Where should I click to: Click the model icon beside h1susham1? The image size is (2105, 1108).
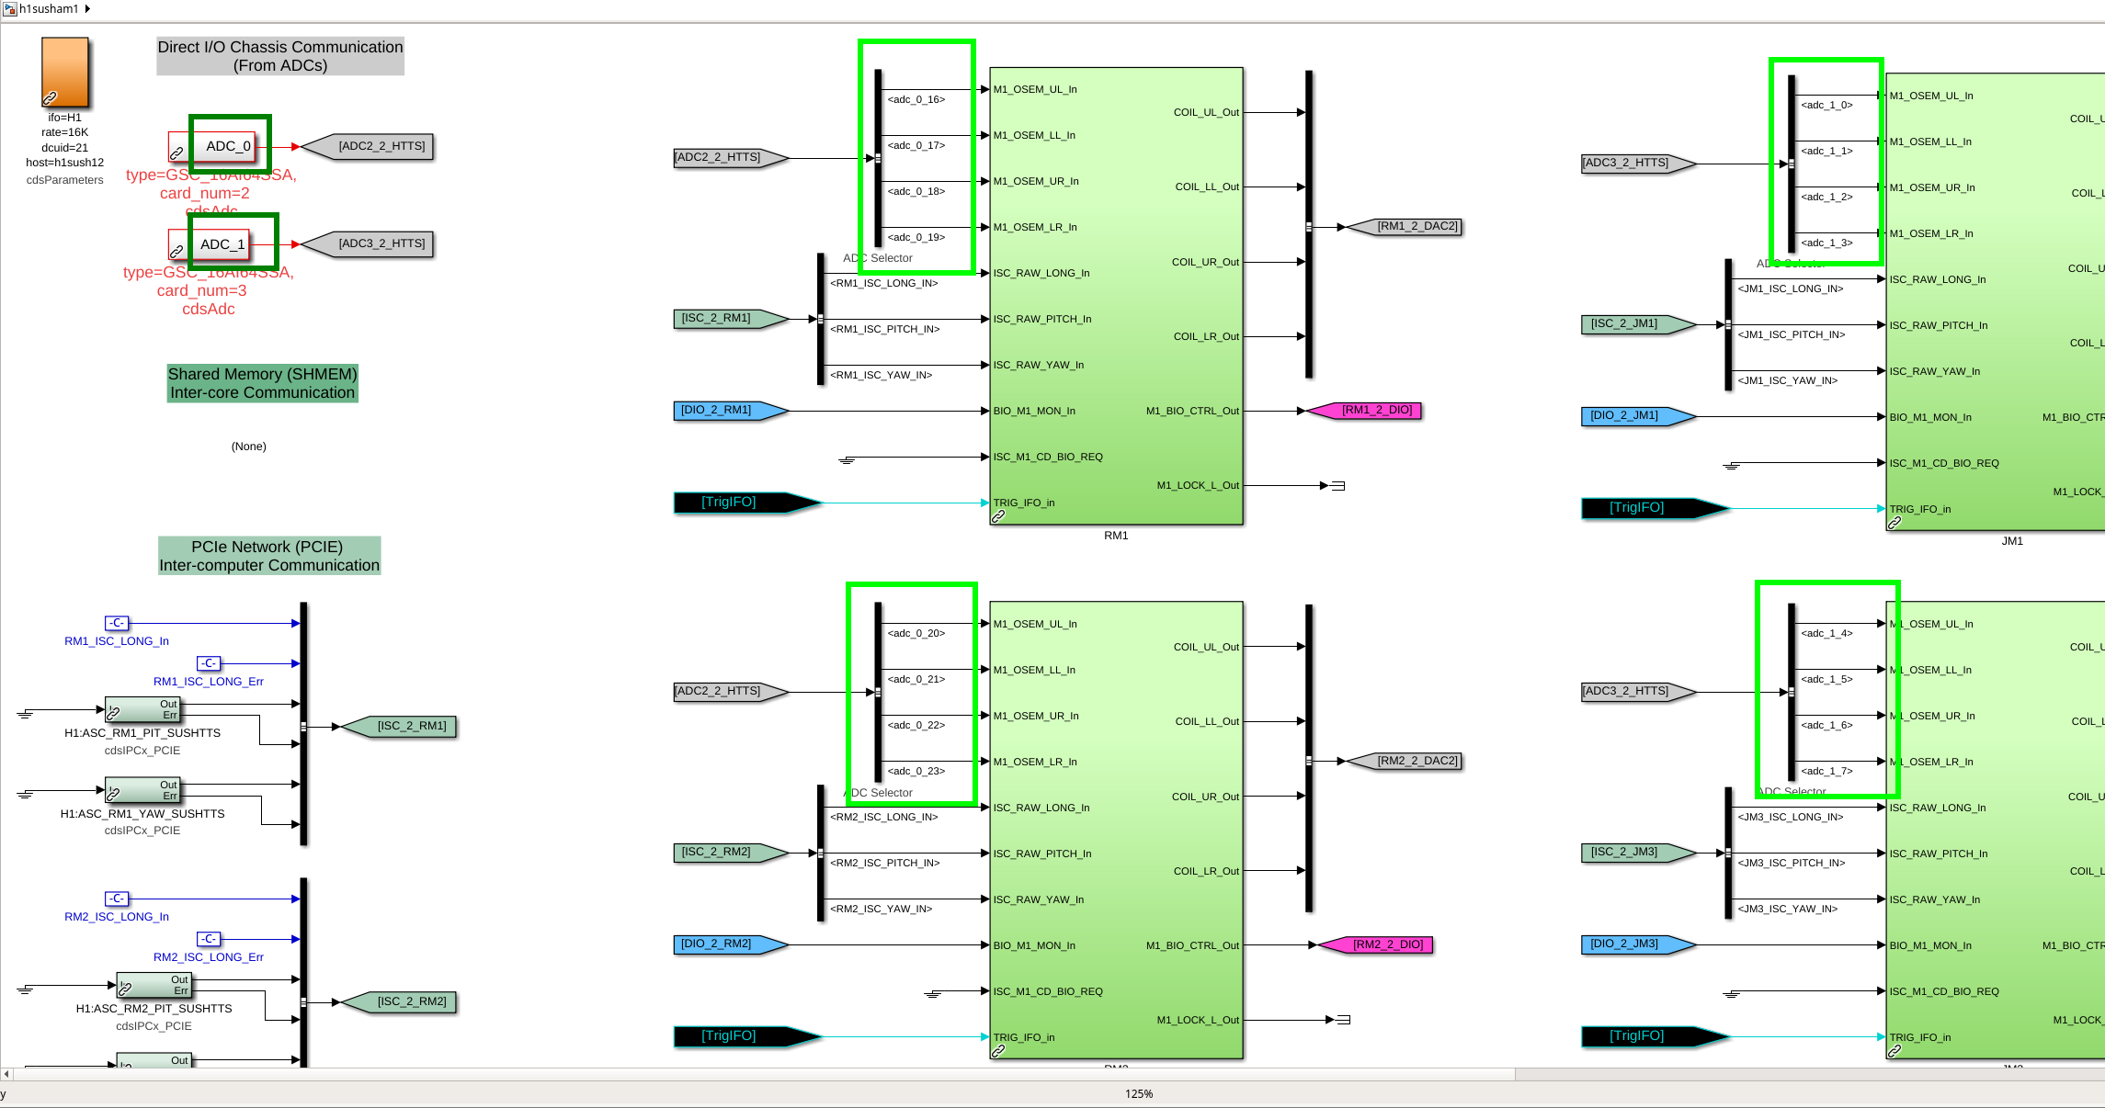9,9
